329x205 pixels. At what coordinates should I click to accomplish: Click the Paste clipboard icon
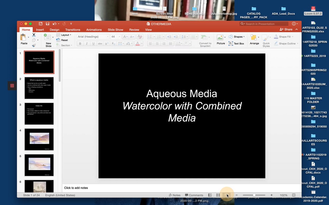click(23, 37)
